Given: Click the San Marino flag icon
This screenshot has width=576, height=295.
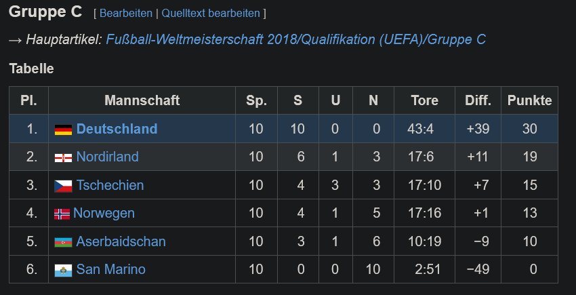Looking at the screenshot, I should 63,271.
